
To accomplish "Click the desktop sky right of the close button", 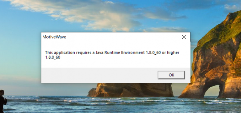I will 194,37.
